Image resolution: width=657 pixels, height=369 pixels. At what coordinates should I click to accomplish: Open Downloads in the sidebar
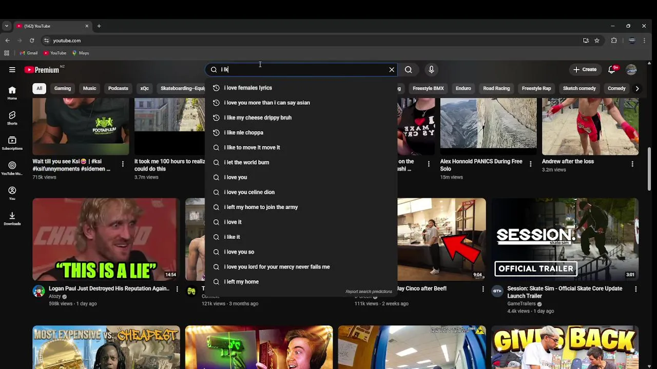click(12, 218)
